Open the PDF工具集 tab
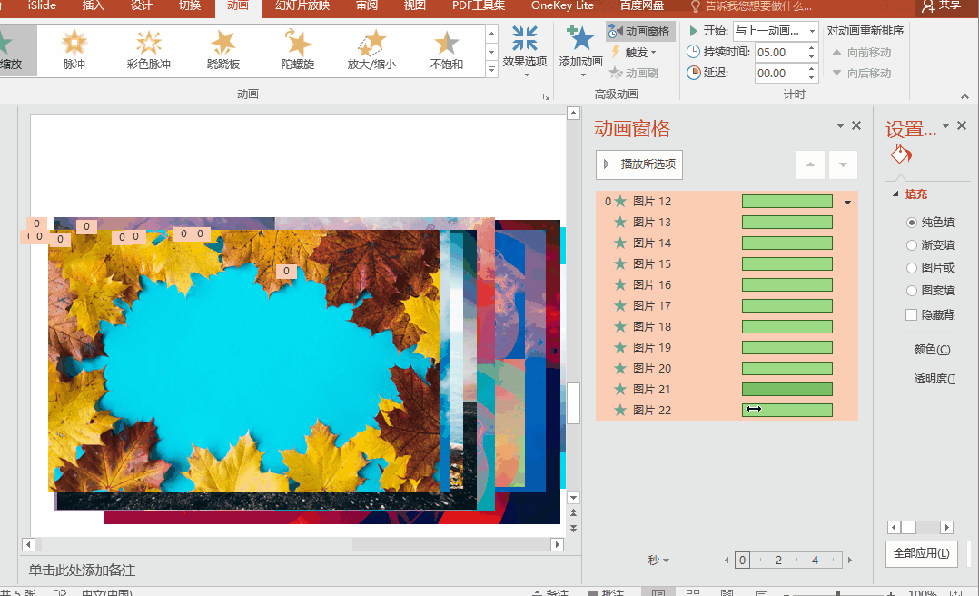This screenshot has width=979, height=596. pyautogui.click(x=479, y=5)
